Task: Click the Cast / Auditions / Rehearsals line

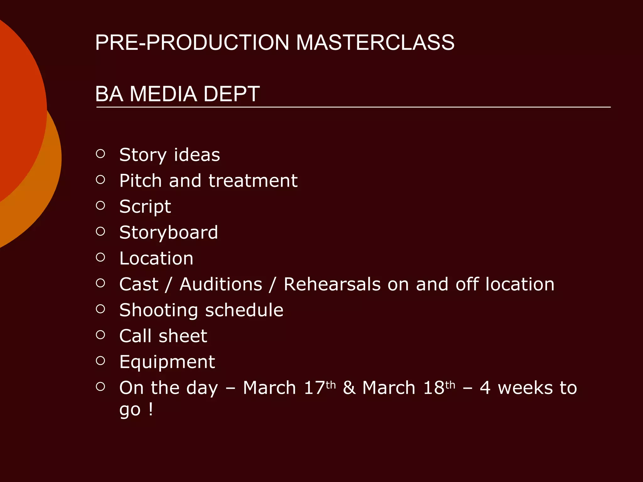Action: tap(337, 284)
